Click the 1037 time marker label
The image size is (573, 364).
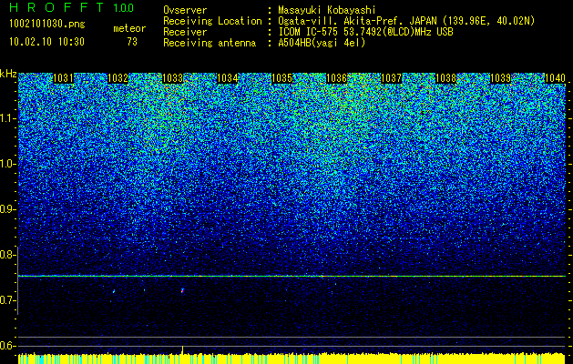(392, 78)
